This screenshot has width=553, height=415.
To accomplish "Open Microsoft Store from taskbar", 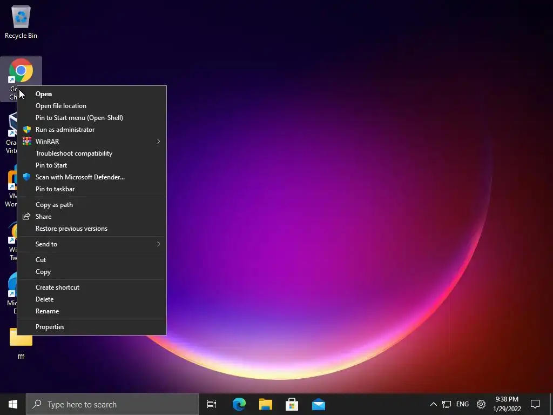I will (292, 404).
